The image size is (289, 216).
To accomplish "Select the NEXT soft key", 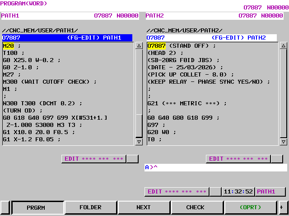I will tap(144, 207).
